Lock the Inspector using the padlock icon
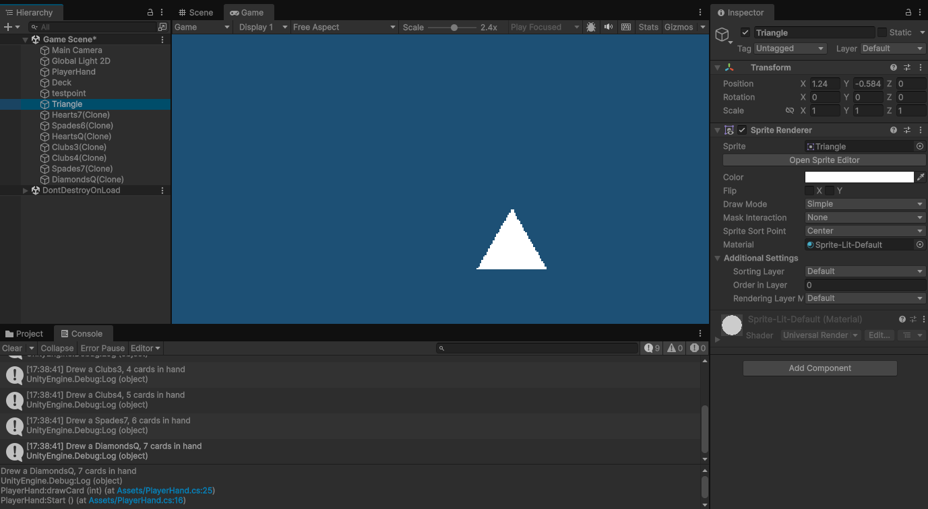This screenshot has width=928, height=509. 908,12
